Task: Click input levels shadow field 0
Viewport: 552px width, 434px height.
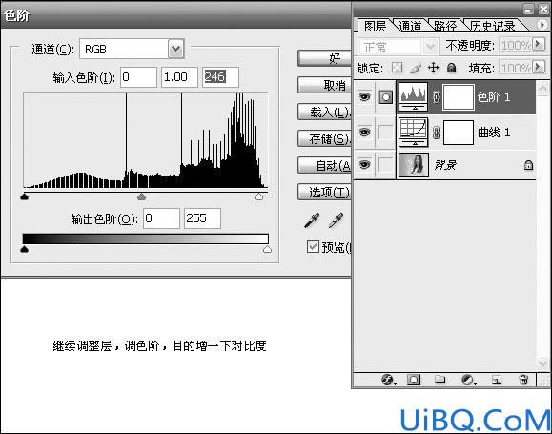Action: (x=138, y=77)
